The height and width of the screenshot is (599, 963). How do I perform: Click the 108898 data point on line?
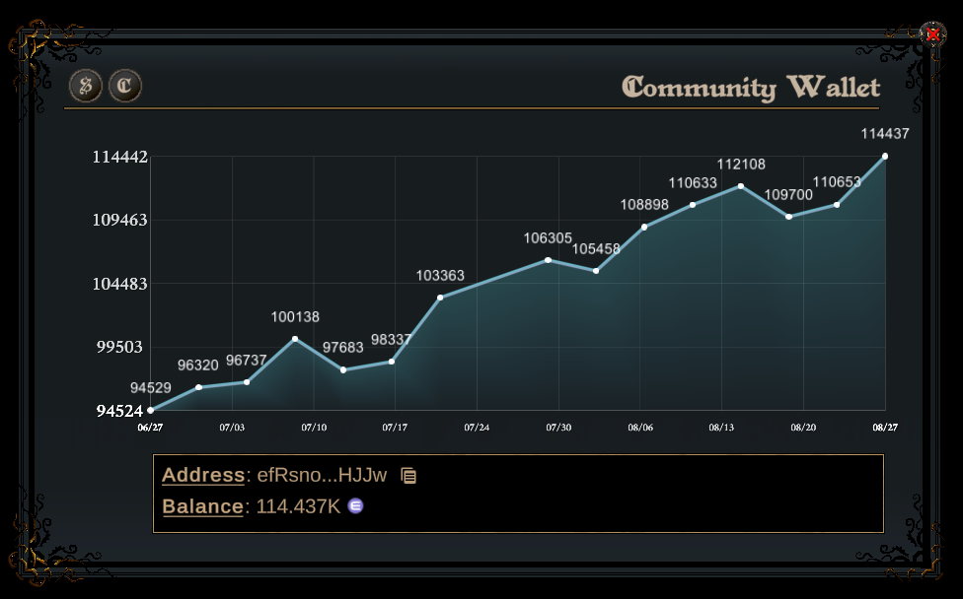click(x=644, y=227)
